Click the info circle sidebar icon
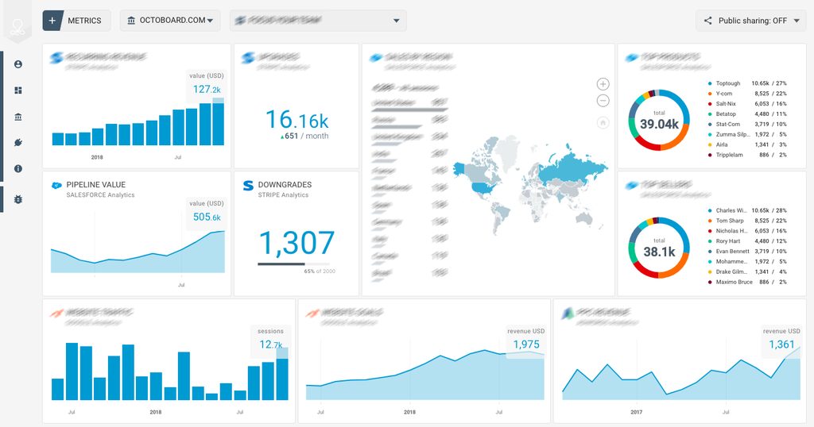Screen dimensions: 814x427 pyautogui.click(x=18, y=168)
